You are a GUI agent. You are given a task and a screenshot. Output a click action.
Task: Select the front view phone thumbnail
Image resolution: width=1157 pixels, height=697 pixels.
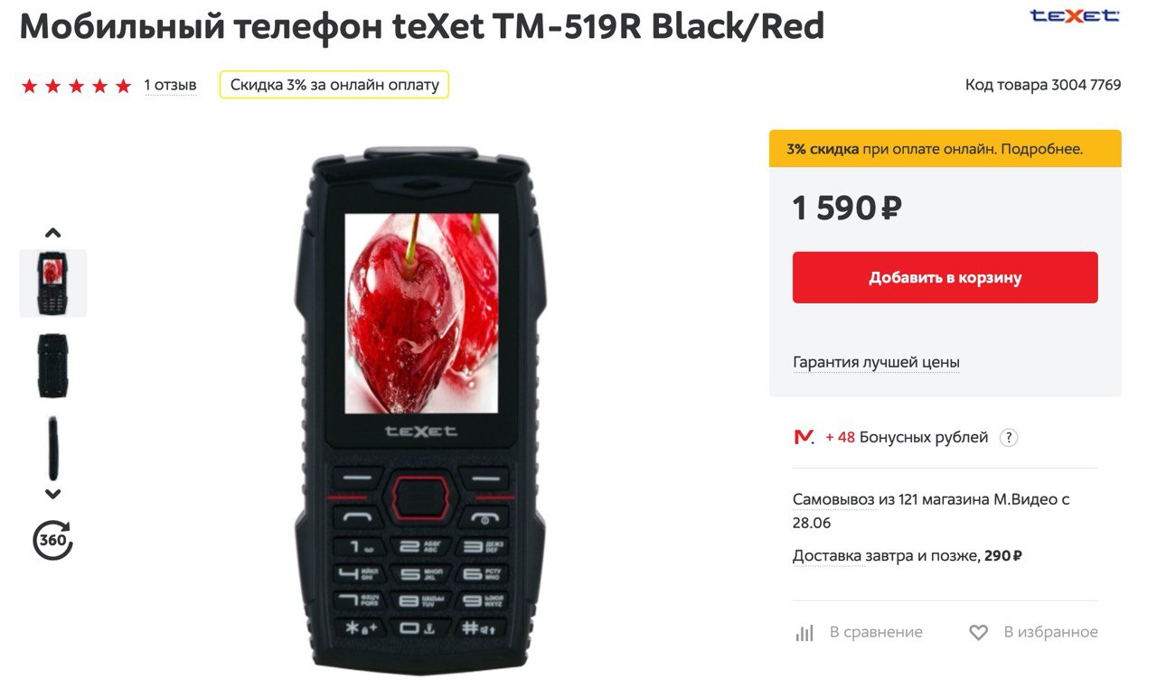point(53,283)
